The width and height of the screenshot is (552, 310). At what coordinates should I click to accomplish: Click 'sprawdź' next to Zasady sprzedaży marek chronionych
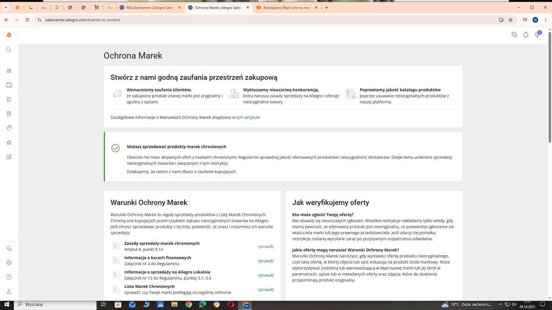pos(265,247)
